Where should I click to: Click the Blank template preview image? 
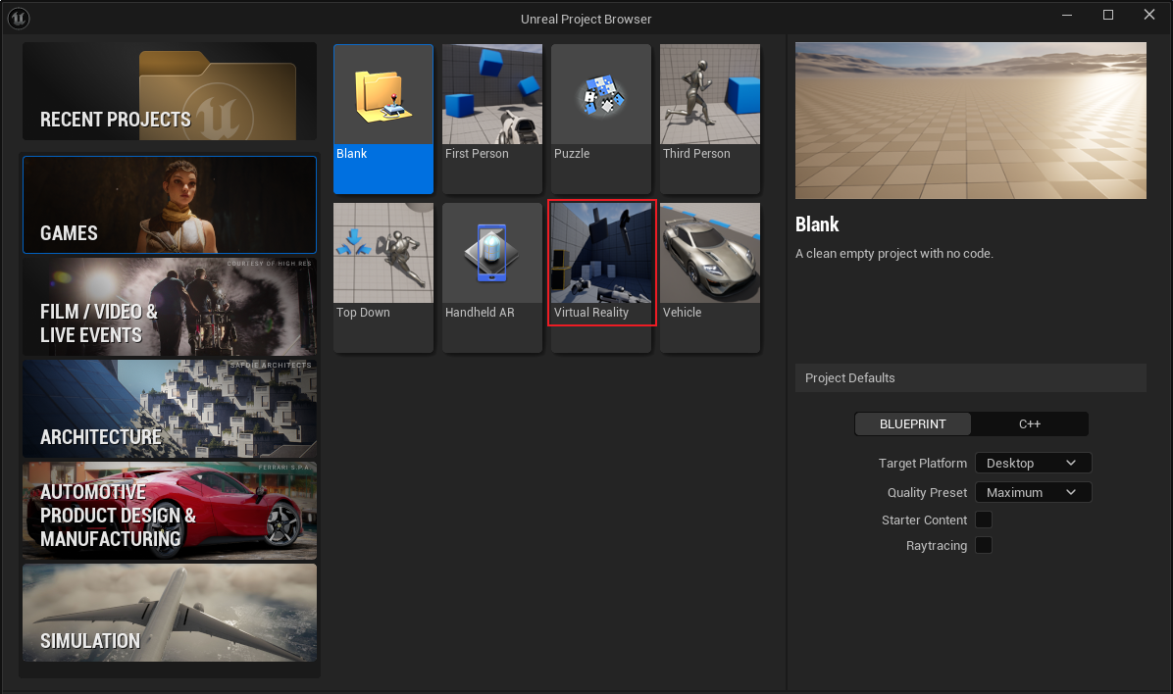(970, 121)
